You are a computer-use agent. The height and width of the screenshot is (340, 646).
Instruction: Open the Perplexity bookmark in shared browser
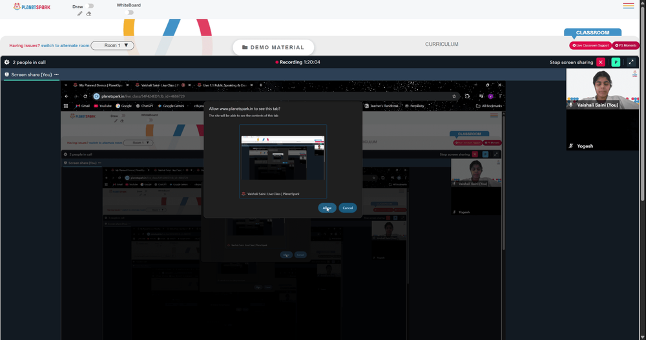(x=415, y=106)
